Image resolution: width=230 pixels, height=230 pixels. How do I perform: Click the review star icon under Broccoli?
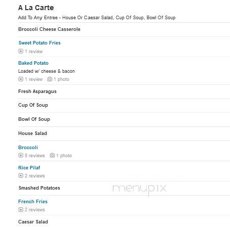(21, 155)
